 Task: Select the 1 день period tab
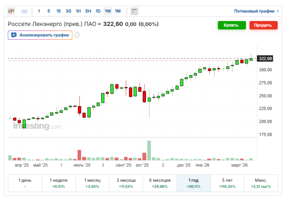click(x=25, y=183)
